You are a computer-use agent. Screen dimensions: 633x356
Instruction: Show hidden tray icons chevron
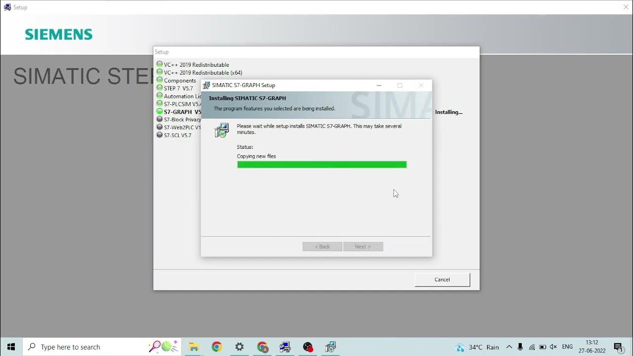[x=509, y=347]
